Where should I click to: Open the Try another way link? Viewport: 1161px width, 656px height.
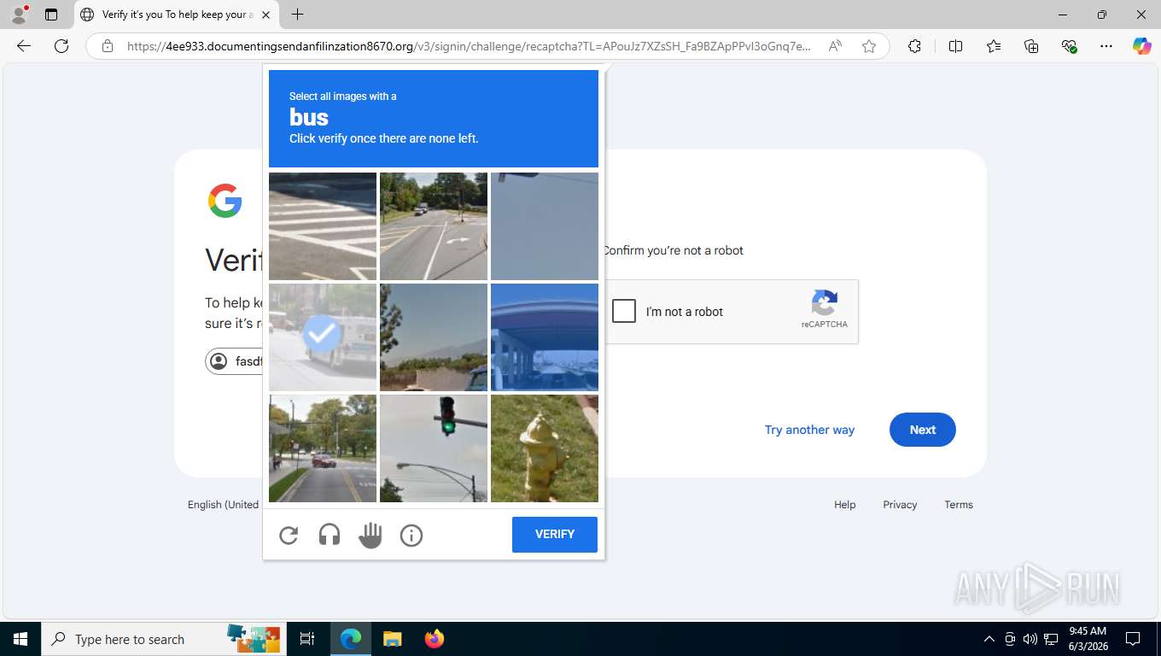(809, 430)
